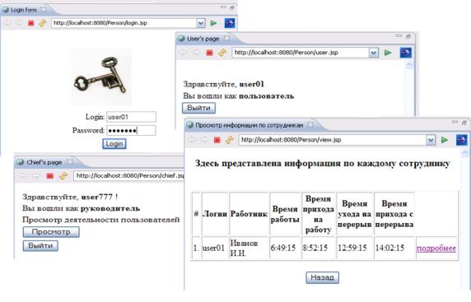The width and height of the screenshot is (471, 302).
Task: Click the back arrow in view.jsp window toolbar
Action: (192, 140)
